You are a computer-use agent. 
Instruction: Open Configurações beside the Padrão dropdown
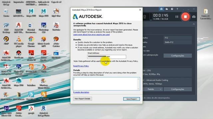pos(178,89)
